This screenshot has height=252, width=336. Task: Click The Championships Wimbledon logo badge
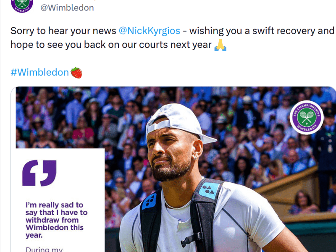[x=306, y=117]
